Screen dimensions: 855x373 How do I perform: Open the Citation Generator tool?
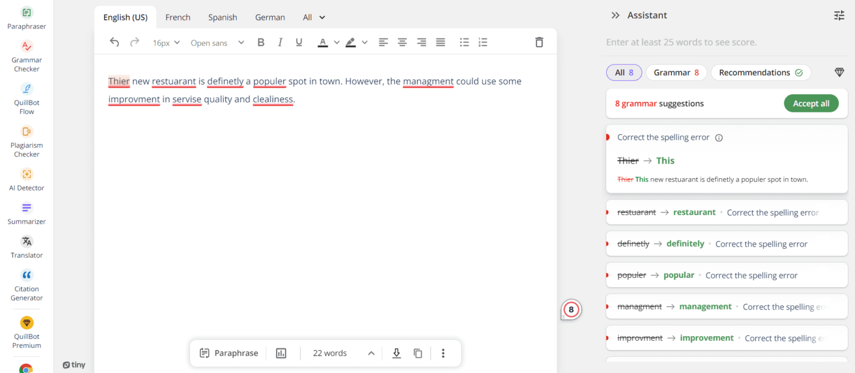tap(26, 284)
